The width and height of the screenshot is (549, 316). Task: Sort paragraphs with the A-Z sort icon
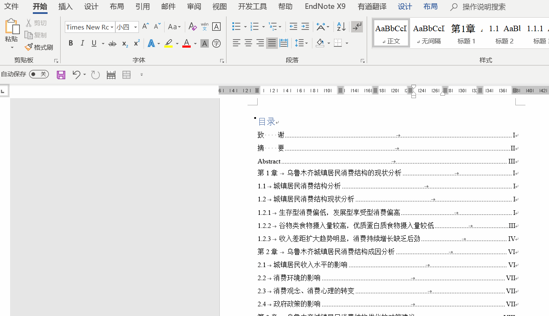point(341,27)
